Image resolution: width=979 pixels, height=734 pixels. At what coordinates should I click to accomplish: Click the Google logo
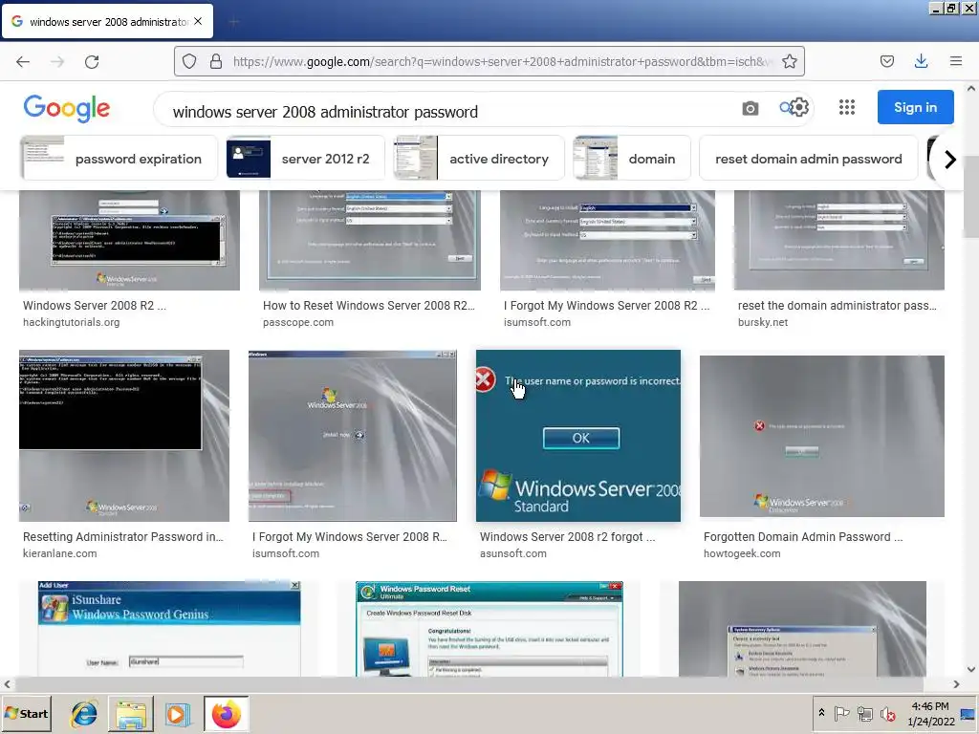(67, 109)
